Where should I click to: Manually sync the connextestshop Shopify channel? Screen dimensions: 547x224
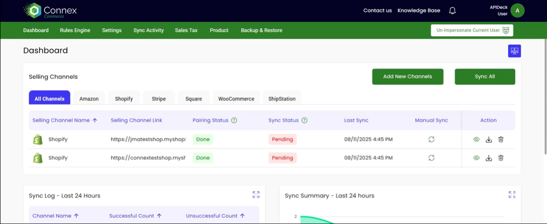point(432,158)
